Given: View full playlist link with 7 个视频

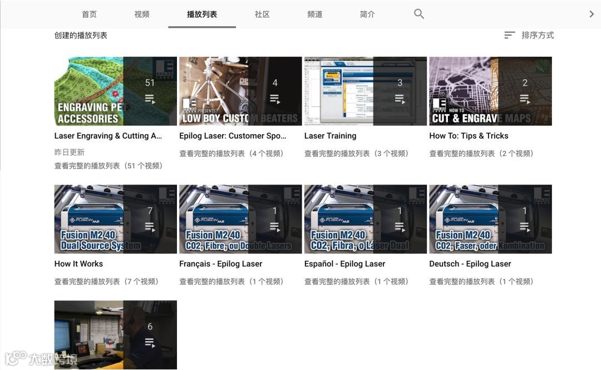Looking at the screenshot, I should click(108, 281).
